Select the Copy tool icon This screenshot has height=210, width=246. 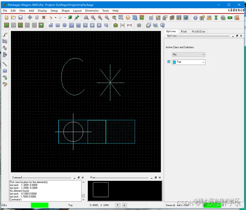[x=37, y=17]
